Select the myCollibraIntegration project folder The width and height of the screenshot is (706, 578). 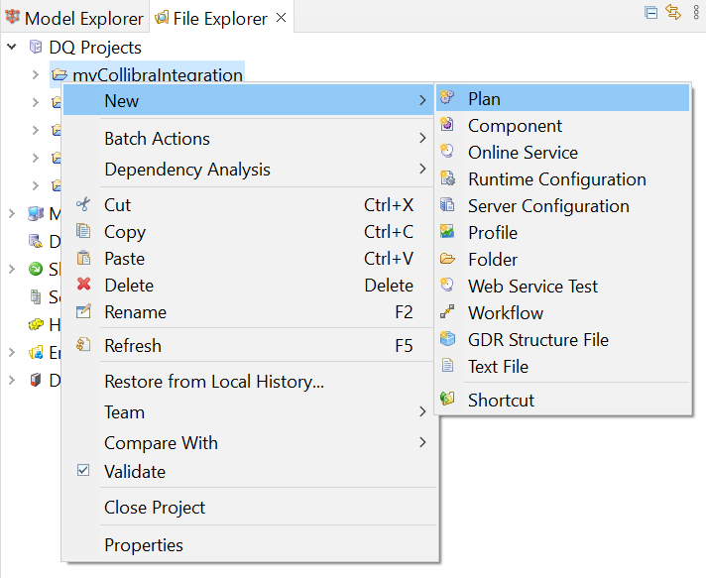pos(157,75)
